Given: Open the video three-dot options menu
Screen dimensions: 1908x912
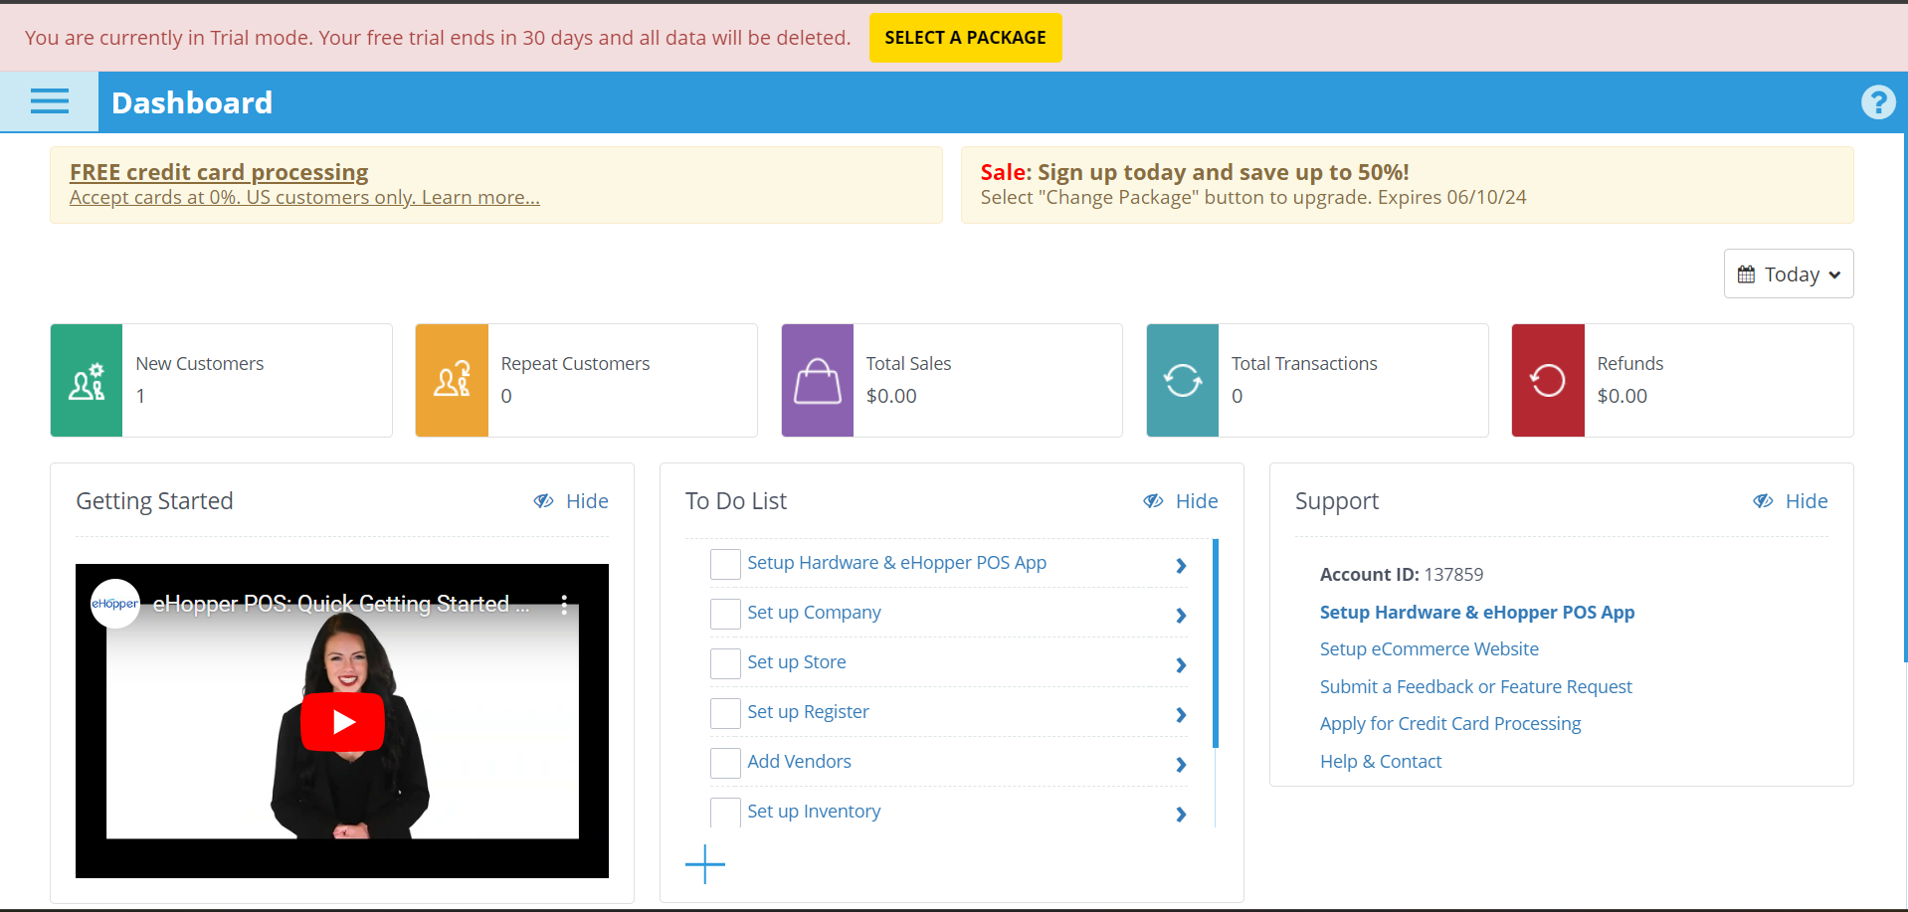Looking at the screenshot, I should [564, 604].
